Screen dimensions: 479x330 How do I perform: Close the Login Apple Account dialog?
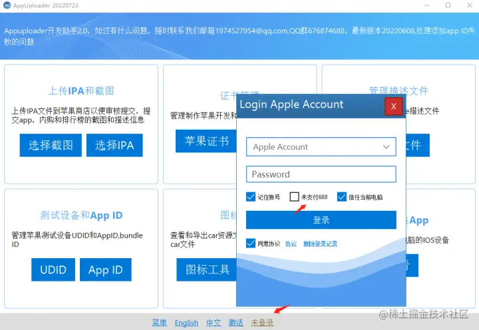point(393,106)
